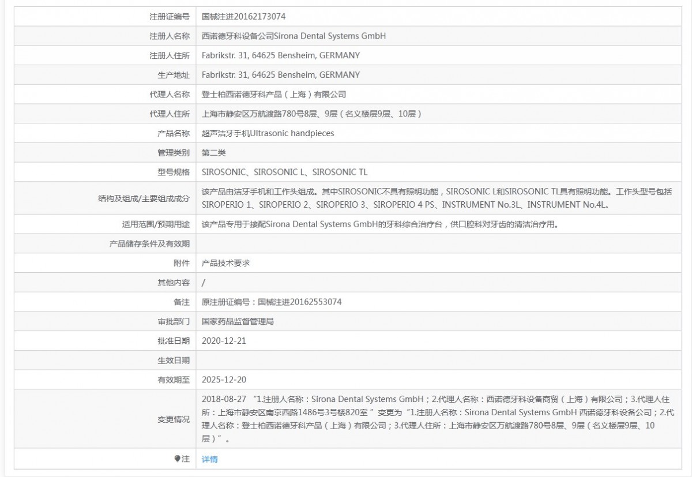Click expiry date 2025-12-20
The width and height of the screenshot is (692, 477).
[x=224, y=380]
